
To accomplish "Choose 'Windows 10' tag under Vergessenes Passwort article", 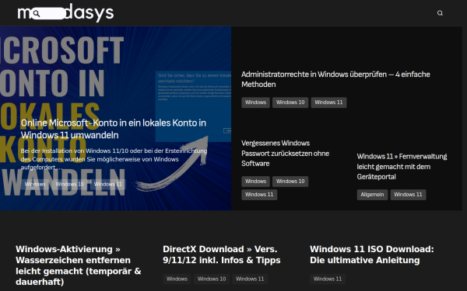I will click(x=290, y=182).
